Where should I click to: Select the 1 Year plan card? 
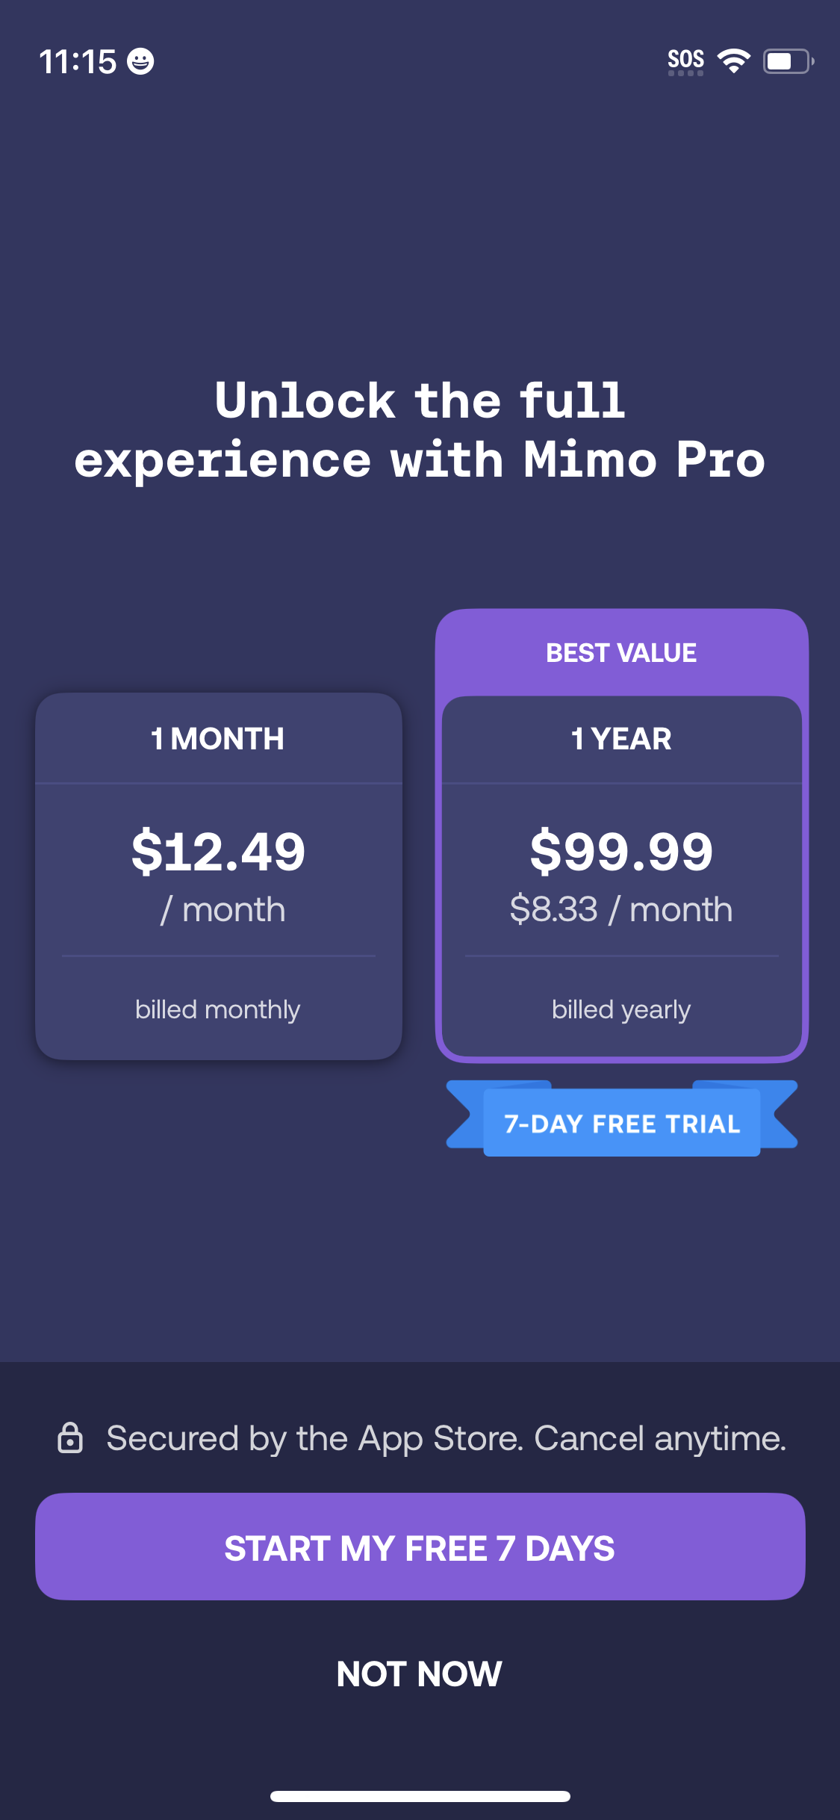point(621,876)
